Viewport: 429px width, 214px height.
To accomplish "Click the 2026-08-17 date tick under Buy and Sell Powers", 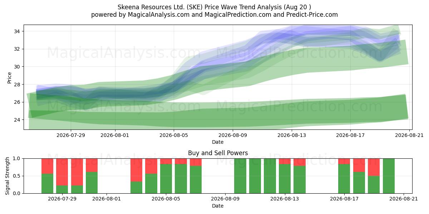I will tap(344, 199).
